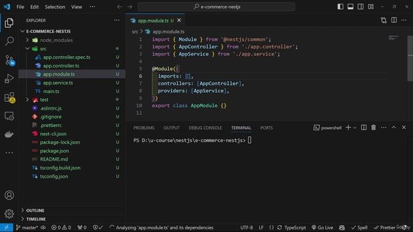Viewport: 413px width, 232px height.
Task: Kill terminal with trash icon
Action: (374, 128)
